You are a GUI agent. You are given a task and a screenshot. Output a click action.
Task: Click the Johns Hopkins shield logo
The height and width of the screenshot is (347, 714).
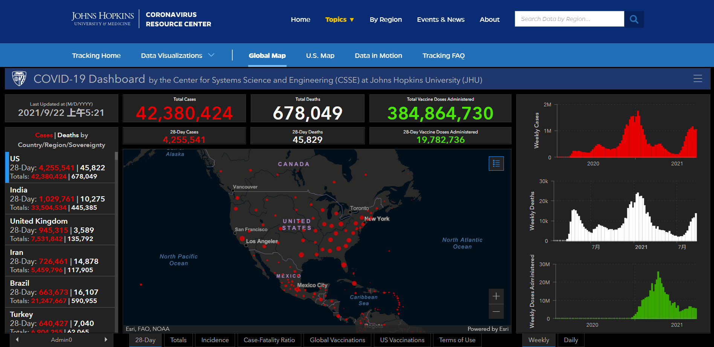(x=19, y=79)
